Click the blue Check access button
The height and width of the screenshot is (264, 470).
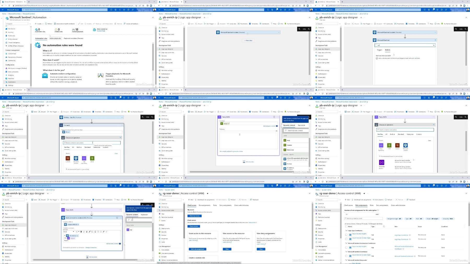(194, 226)
